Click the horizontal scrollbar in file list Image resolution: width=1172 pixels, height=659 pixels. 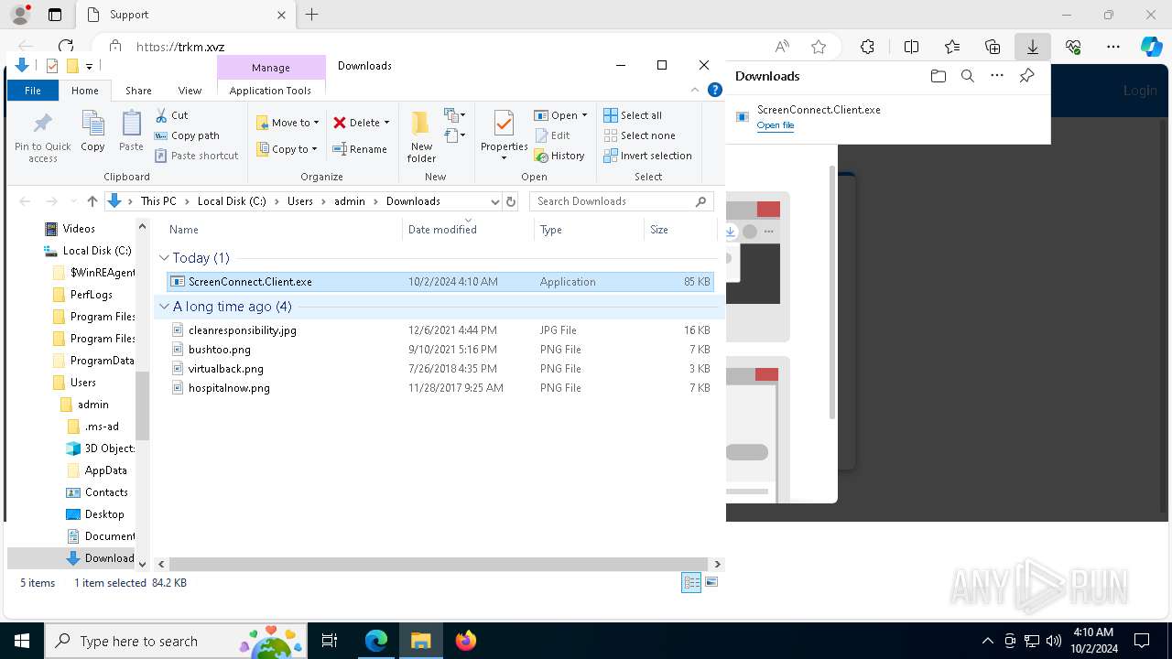click(x=439, y=565)
